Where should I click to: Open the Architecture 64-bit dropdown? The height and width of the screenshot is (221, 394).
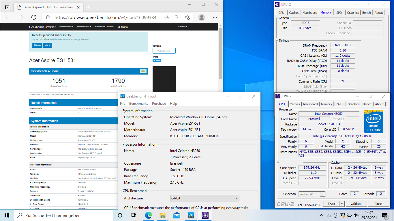click(x=205, y=198)
